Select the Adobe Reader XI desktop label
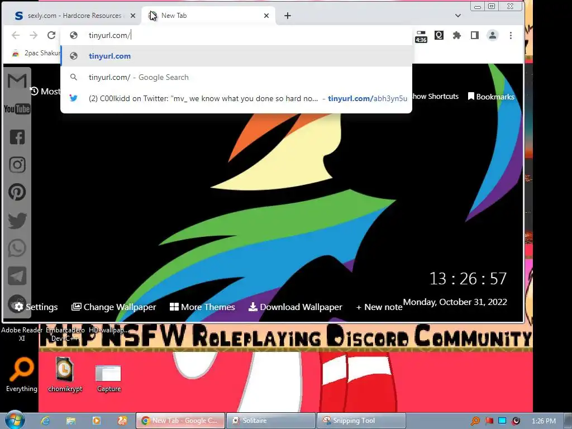The width and height of the screenshot is (572, 429). pyautogui.click(x=22, y=334)
